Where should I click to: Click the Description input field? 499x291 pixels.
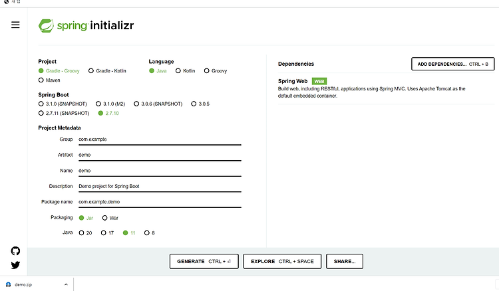pos(160,186)
